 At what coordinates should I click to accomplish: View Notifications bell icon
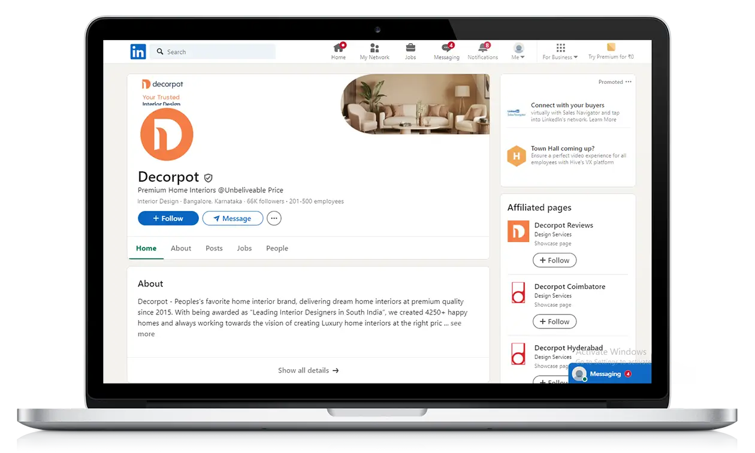[x=483, y=52]
